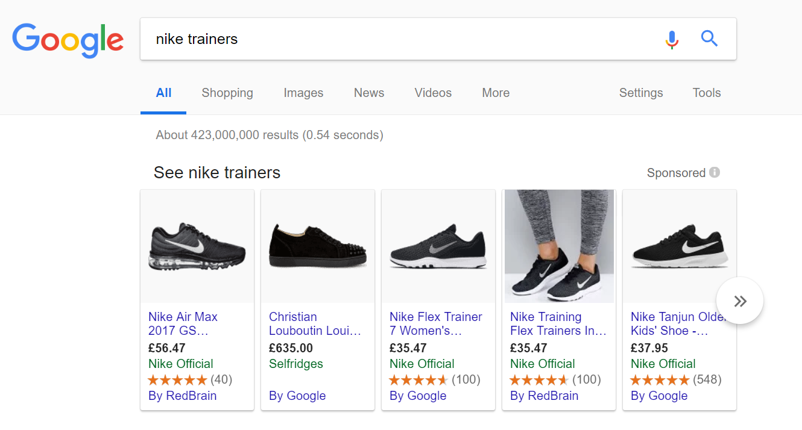
Task: Switch to the Images tab
Action: (x=303, y=93)
